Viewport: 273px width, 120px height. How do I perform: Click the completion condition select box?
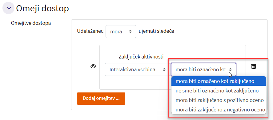(203, 69)
